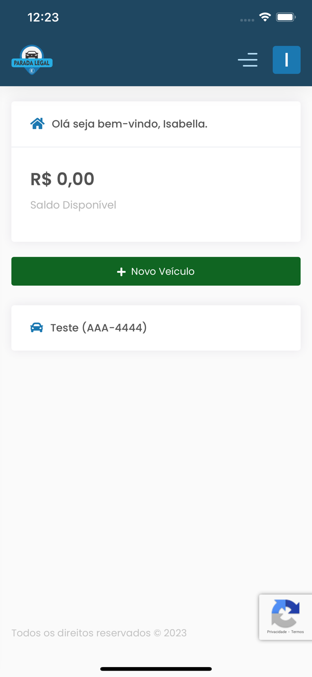312x677 pixels.
Task: Open the hamburger navigation menu
Action: tap(248, 60)
